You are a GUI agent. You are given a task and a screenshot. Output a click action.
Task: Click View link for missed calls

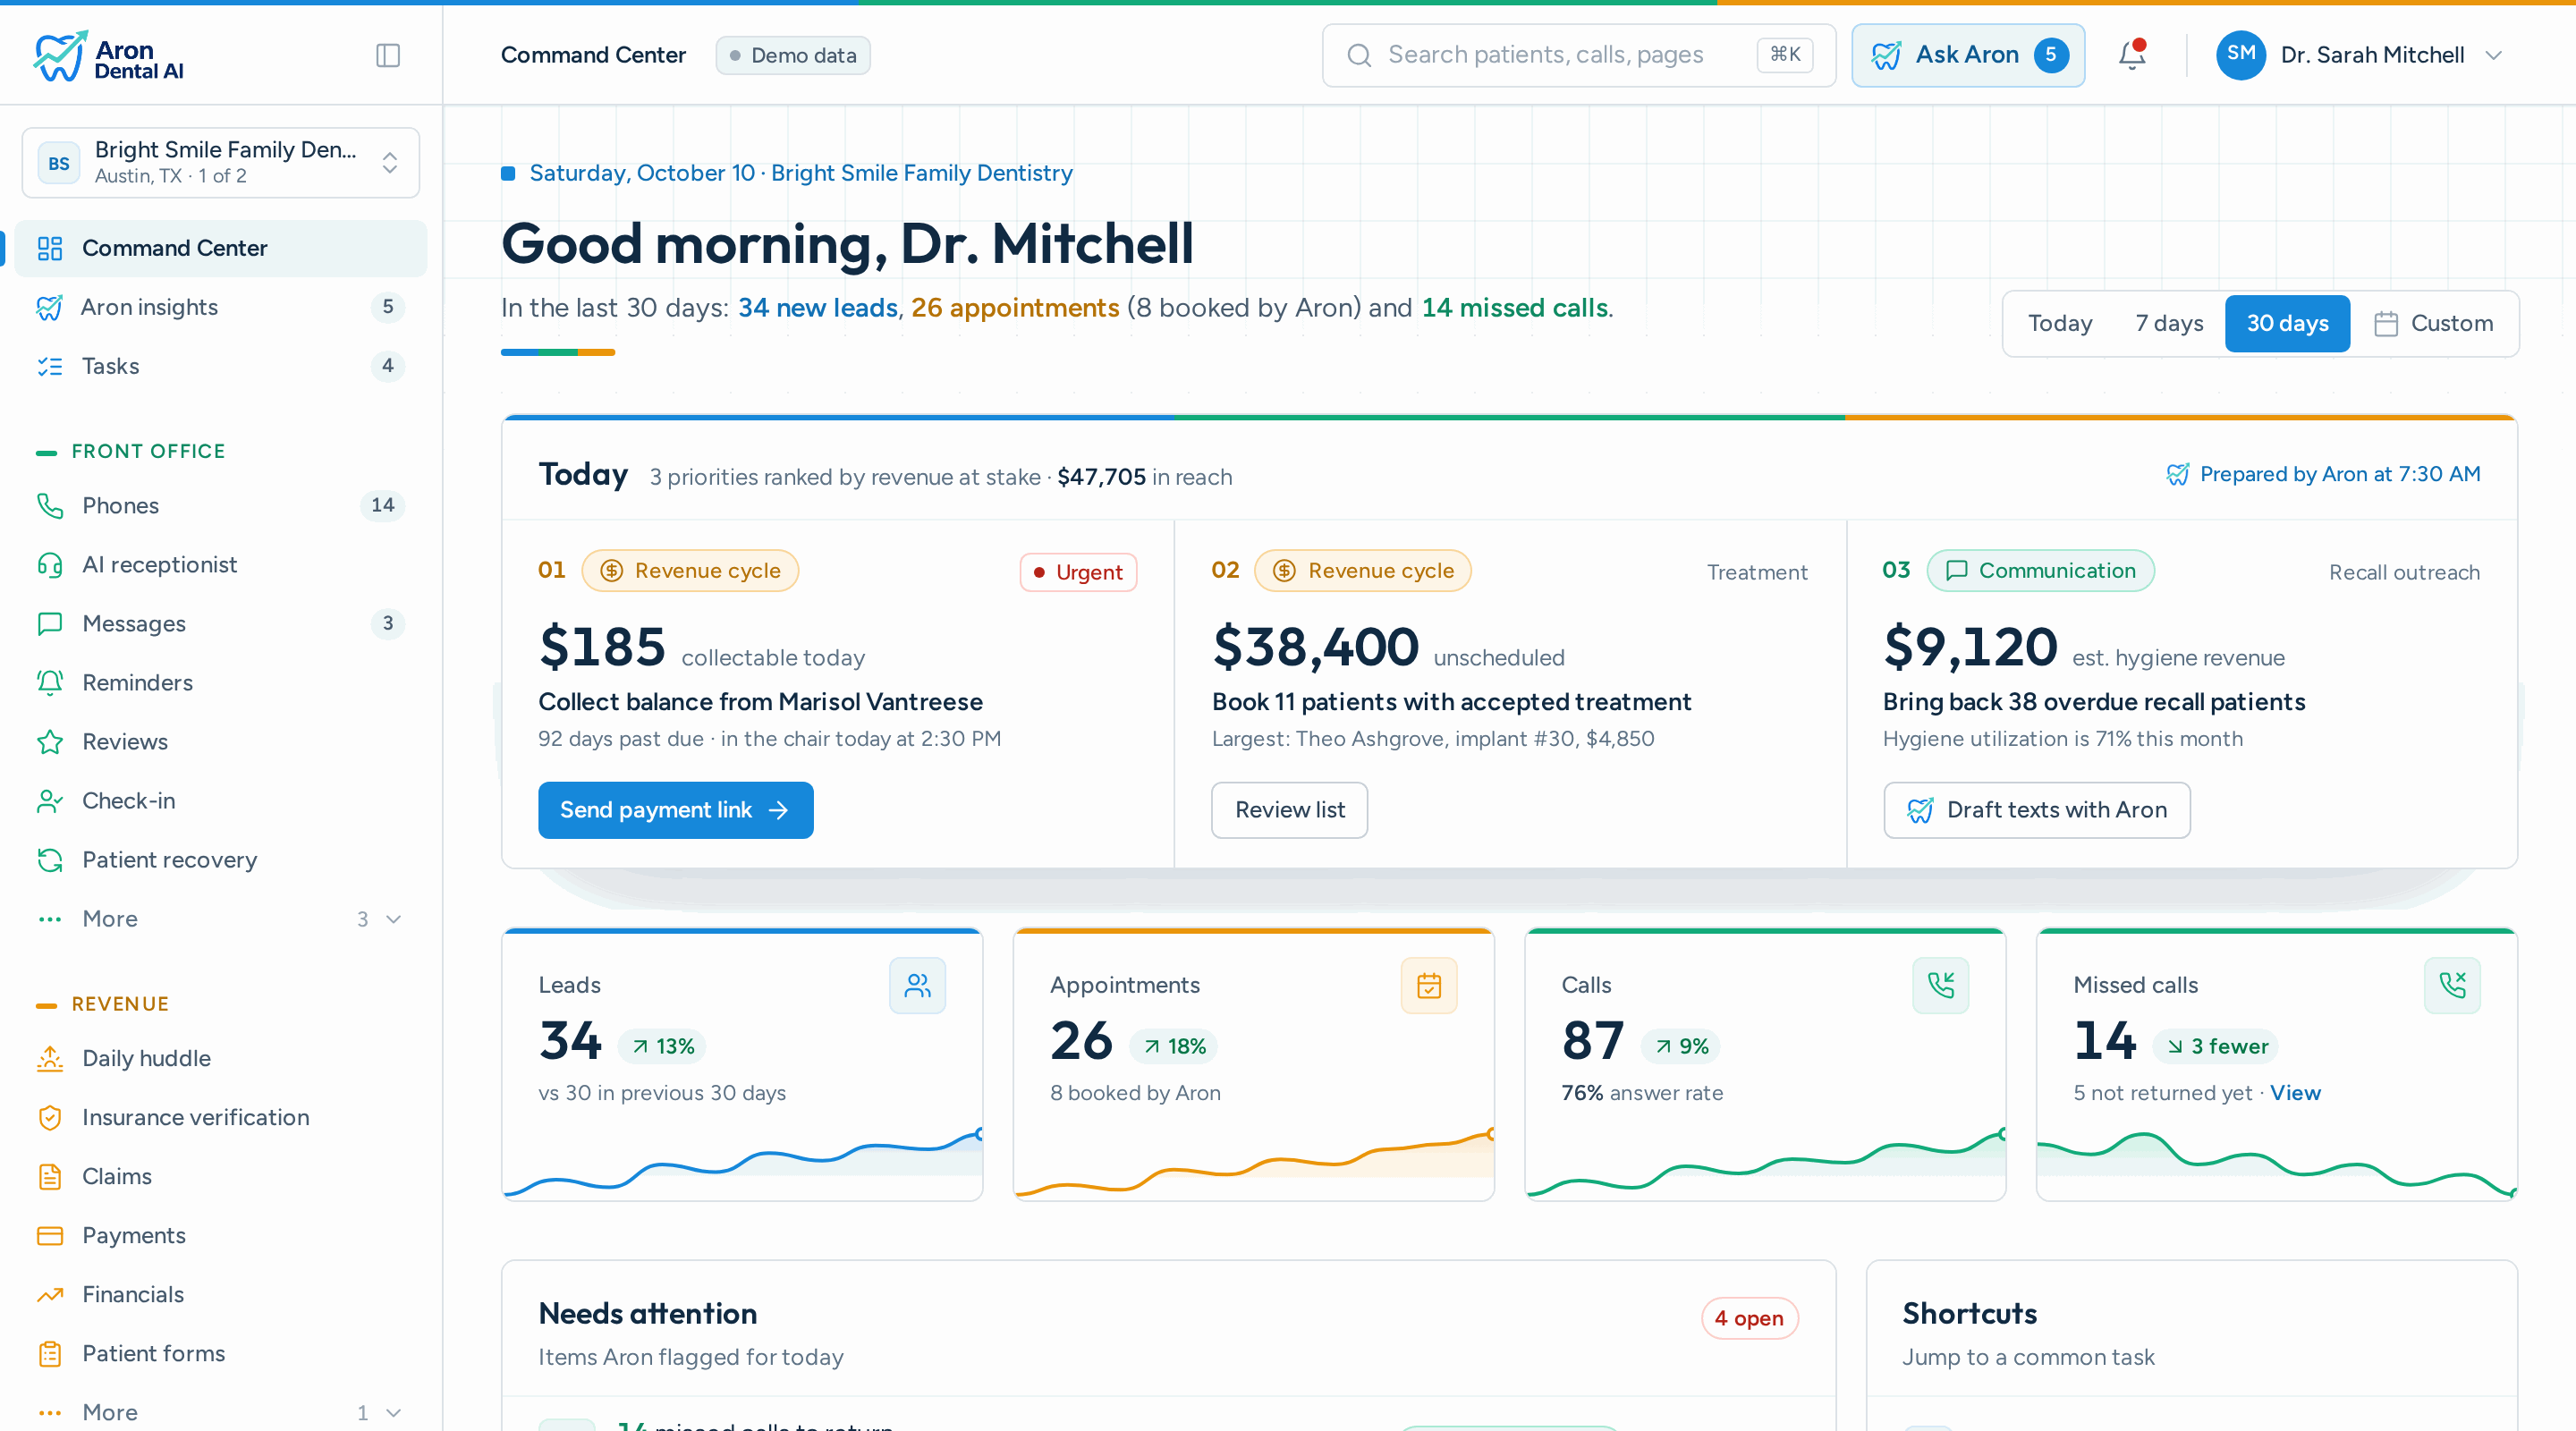click(2295, 1093)
